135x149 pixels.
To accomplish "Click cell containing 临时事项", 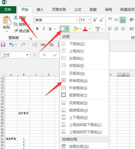I will click(x=23, y=113).
